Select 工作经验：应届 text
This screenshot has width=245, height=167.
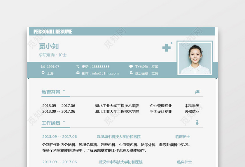146,67
